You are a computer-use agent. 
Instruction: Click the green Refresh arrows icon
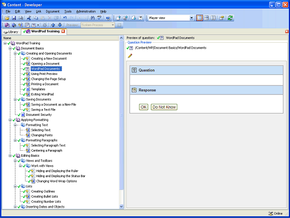pos(230,18)
